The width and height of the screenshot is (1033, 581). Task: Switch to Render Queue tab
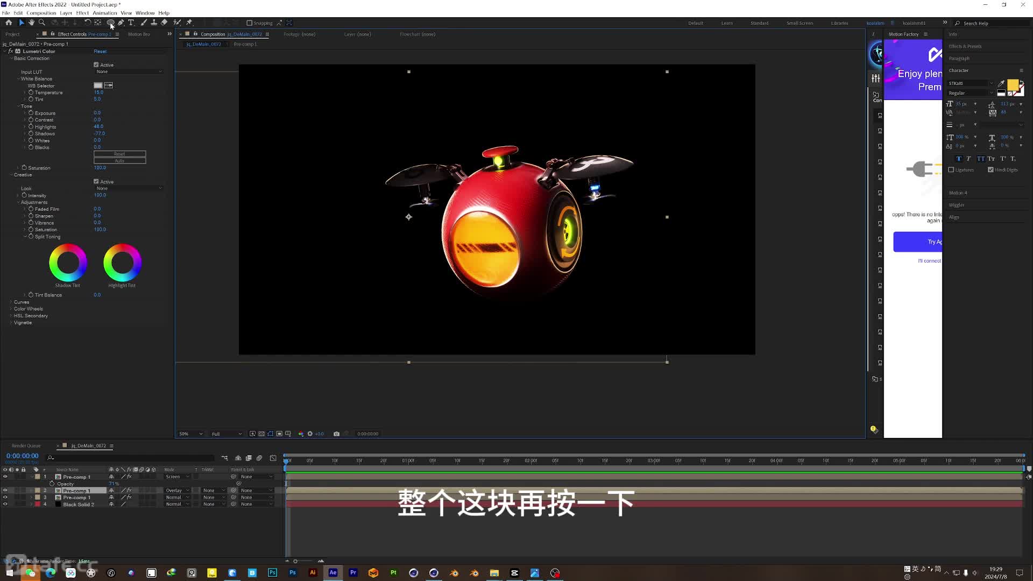(x=26, y=445)
